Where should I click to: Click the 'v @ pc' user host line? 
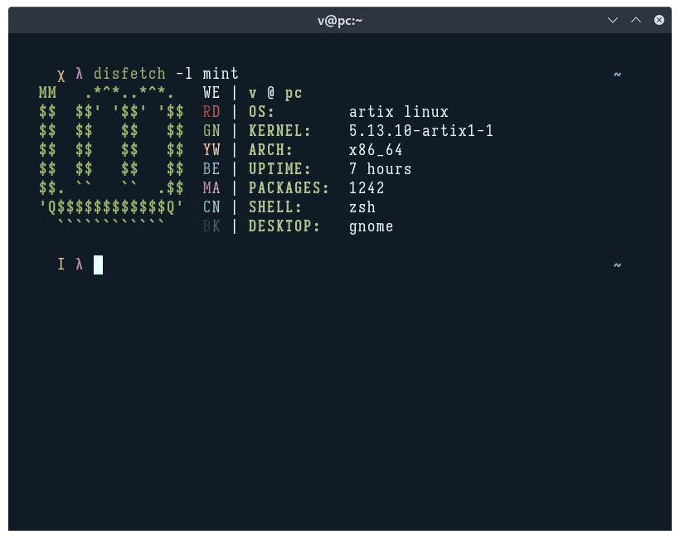pyautogui.click(x=275, y=93)
